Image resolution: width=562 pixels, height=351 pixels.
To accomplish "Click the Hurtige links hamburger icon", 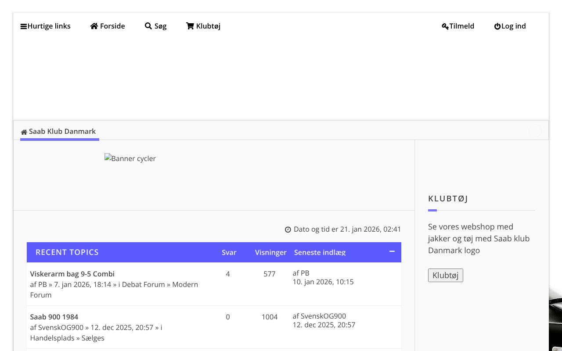I will pos(24,26).
